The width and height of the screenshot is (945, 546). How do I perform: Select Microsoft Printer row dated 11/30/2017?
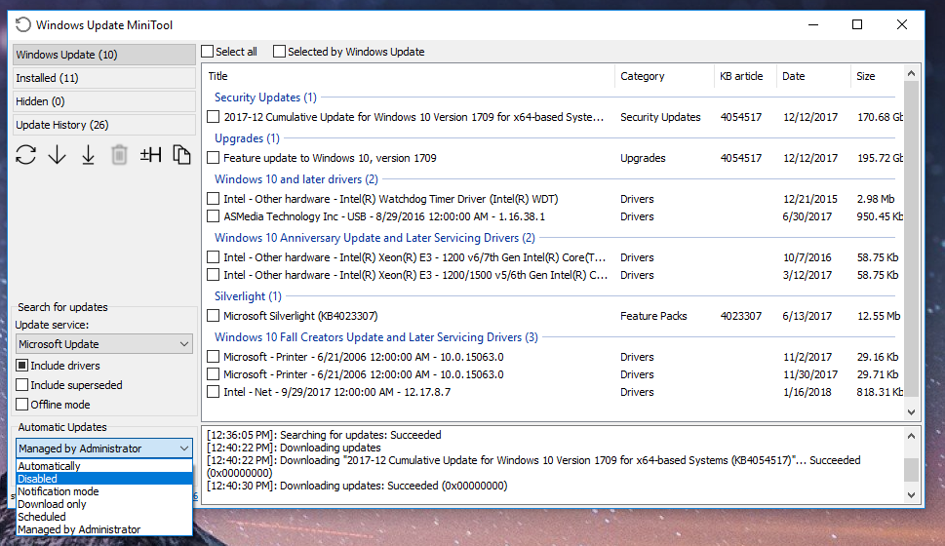[x=554, y=374]
